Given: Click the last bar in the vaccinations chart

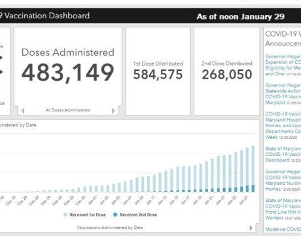Looking at the screenshot, I should [253, 168].
